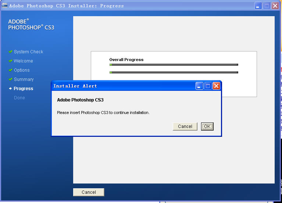Screen dimensions: 282x203
Task: Click the arrow icon beside Progress
Action: coord(10,88)
